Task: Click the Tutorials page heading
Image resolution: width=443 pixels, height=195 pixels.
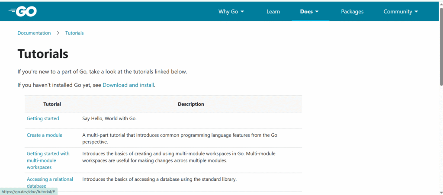Action: point(43,54)
